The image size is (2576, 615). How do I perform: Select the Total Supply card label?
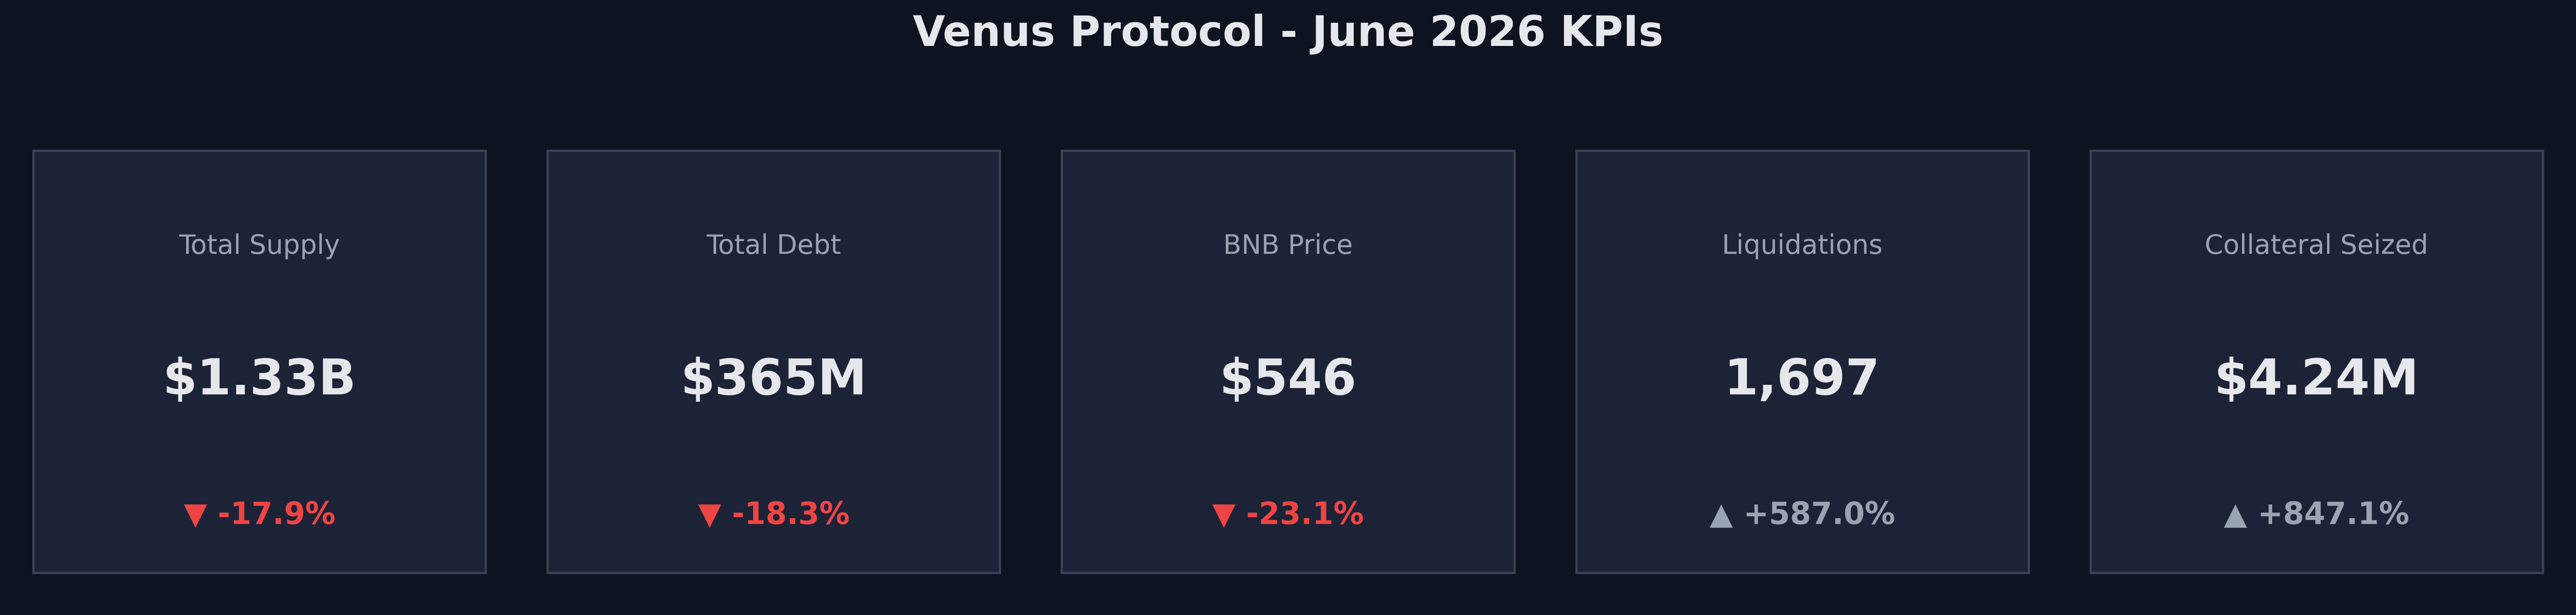click(259, 245)
